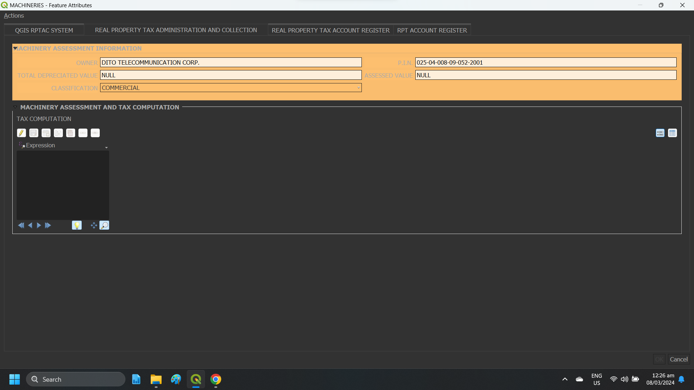Viewport: 694px width, 390px height.
Task: Click the Cancel button
Action: (678, 359)
